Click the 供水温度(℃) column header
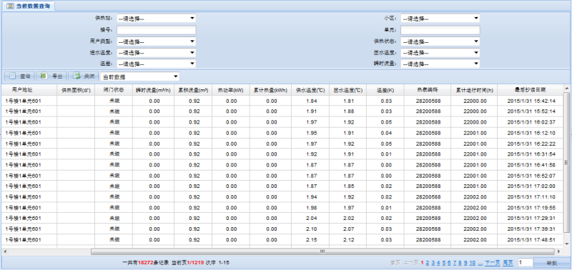This screenshot has width=572, height=270. (x=311, y=89)
